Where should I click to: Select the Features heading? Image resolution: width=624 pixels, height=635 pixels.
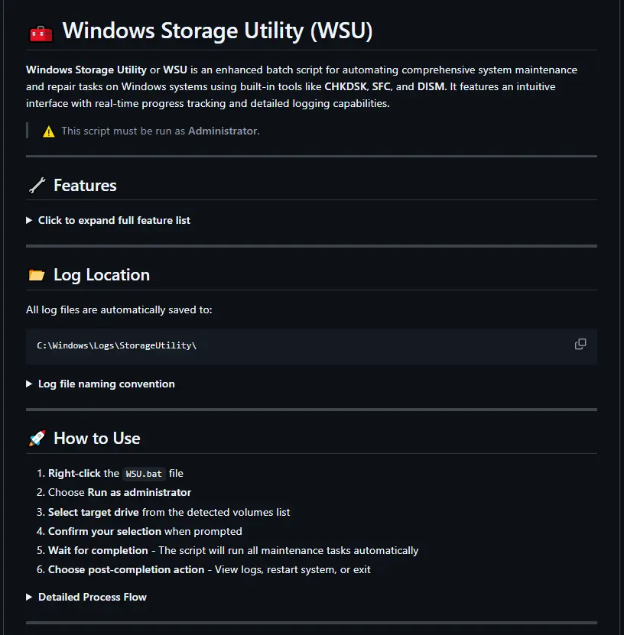click(85, 185)
